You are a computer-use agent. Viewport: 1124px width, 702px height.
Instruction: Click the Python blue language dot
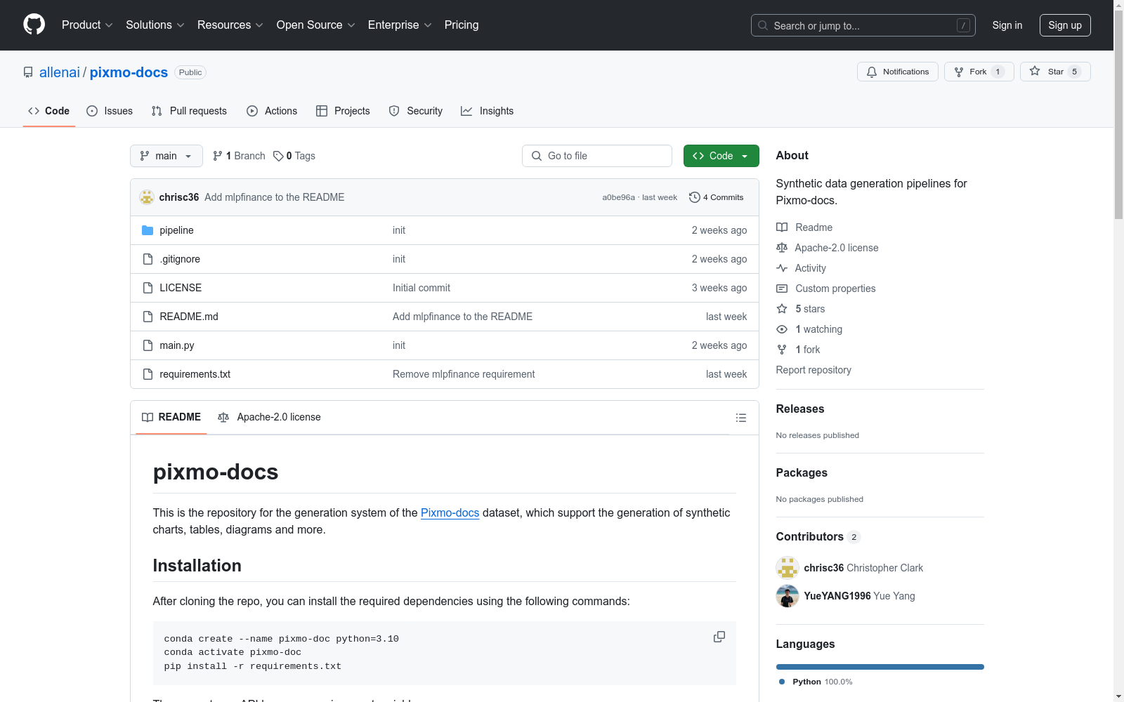(782, 682)
